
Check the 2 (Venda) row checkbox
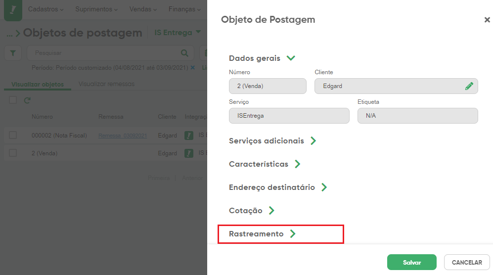[x=13, y=153]
